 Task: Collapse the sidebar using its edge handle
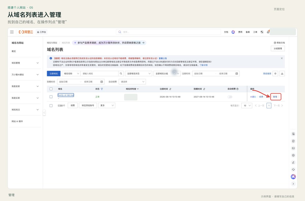coord(44,113)
